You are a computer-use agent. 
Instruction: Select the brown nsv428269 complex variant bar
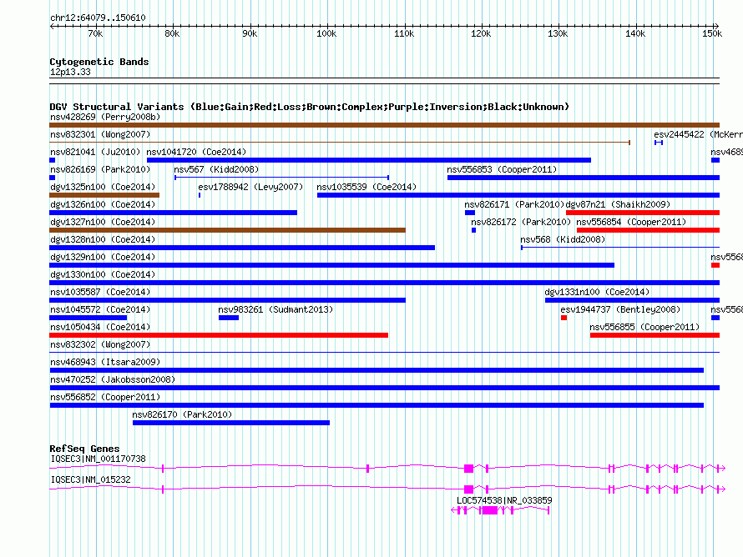(x=384, y=125)
